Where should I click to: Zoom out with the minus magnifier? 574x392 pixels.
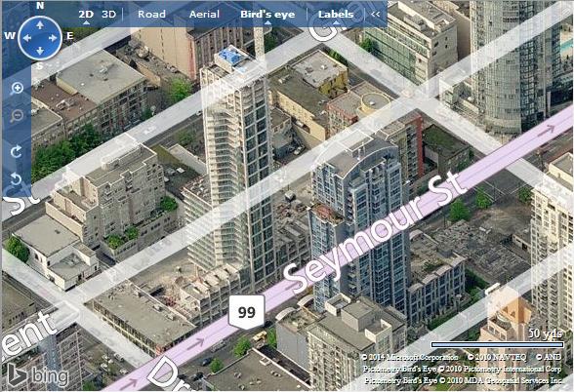pyautogui.click(x=18, y=116)
